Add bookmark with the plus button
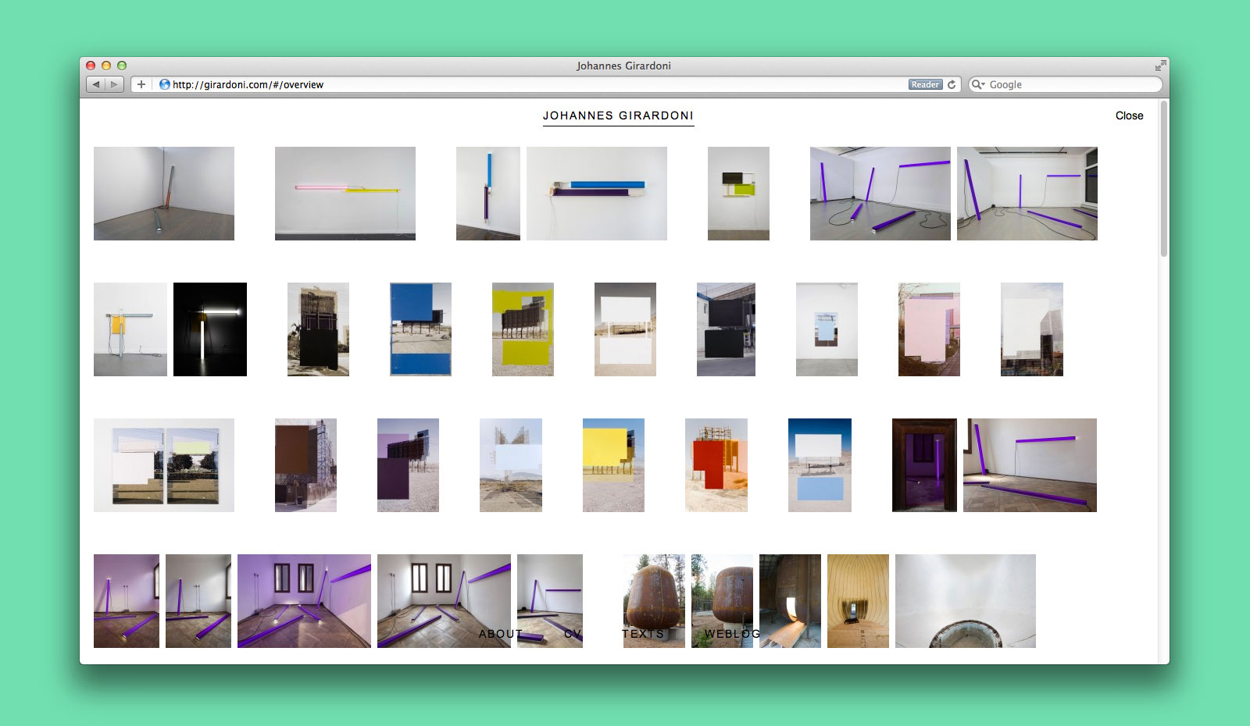This screenshot has height=726, width=1250. [x=141, y=84]
